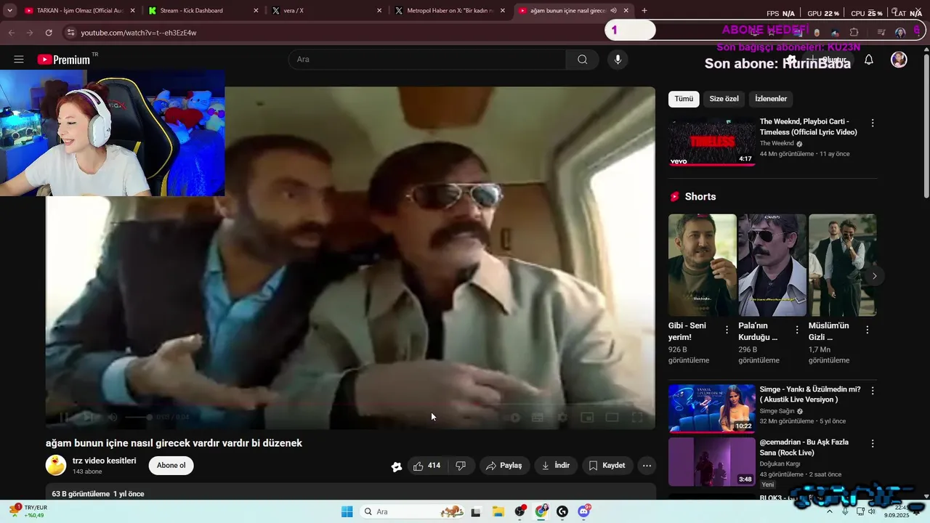Open options for Pala'nın Kurduğu short
The width and height of the screenshot is (930, 523).
coord(797,330)
